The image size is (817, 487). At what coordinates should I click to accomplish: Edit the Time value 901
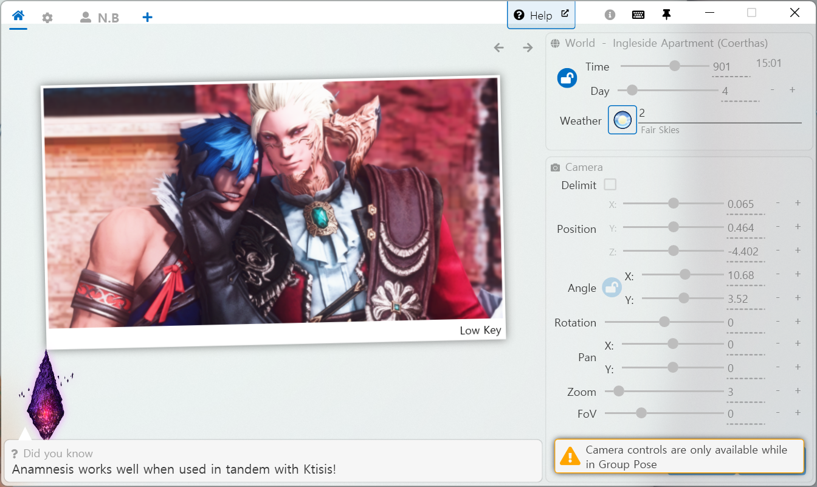731,67
